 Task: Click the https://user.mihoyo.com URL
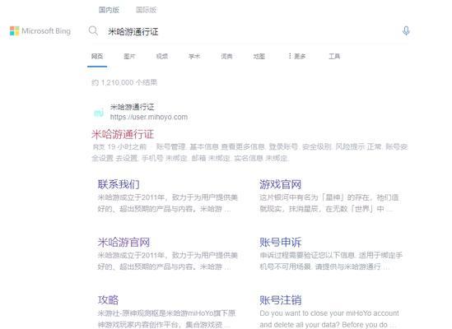pos(149,117)
